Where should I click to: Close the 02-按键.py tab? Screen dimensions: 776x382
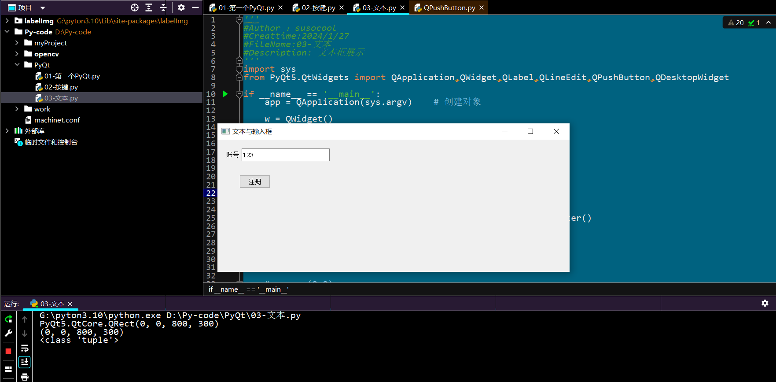[x=342, y=7]
